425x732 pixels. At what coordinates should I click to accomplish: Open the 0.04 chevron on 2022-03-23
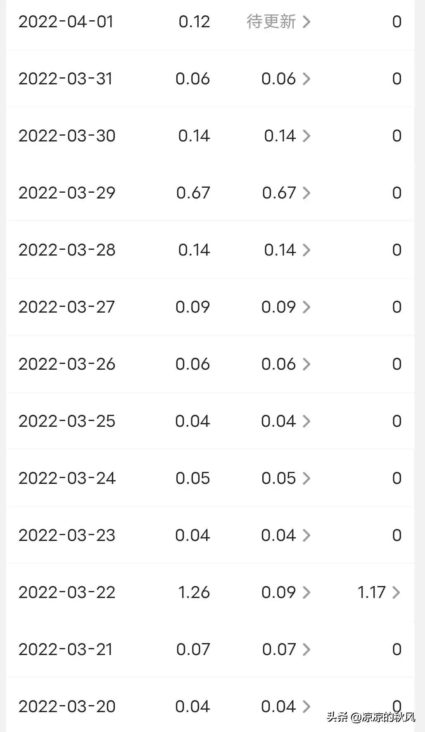click(306, 536)
